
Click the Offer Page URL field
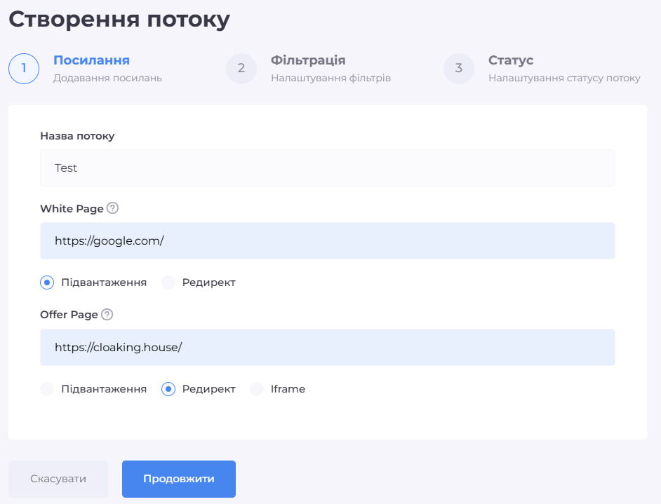pos(327,347)
